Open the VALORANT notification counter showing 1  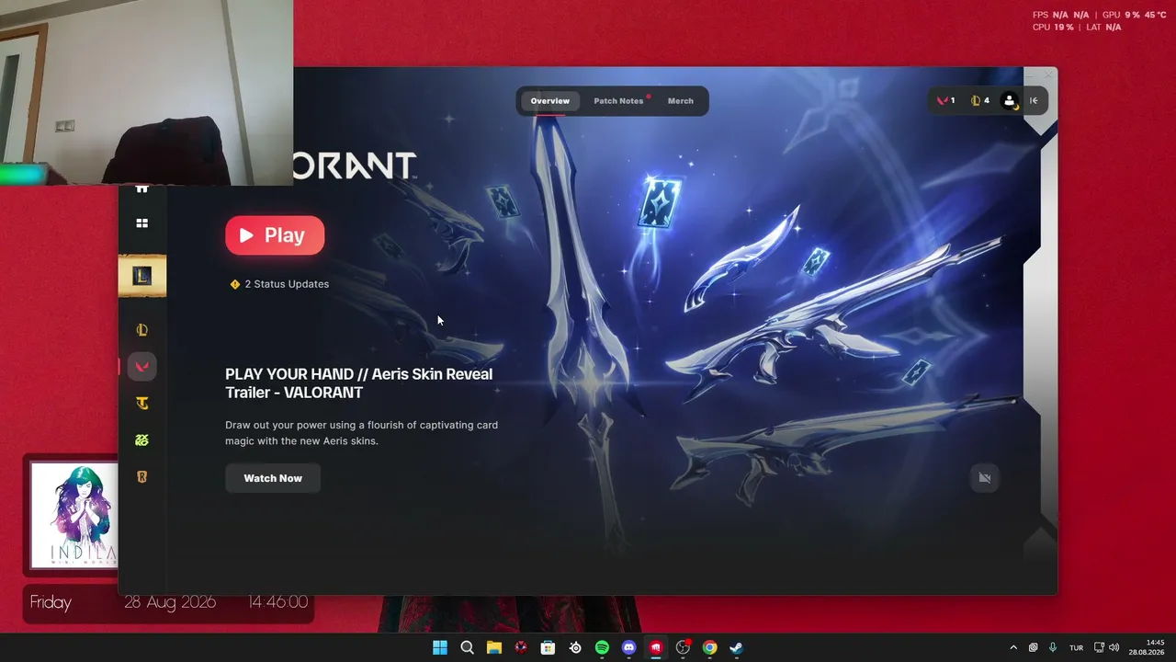click(945, 101)
